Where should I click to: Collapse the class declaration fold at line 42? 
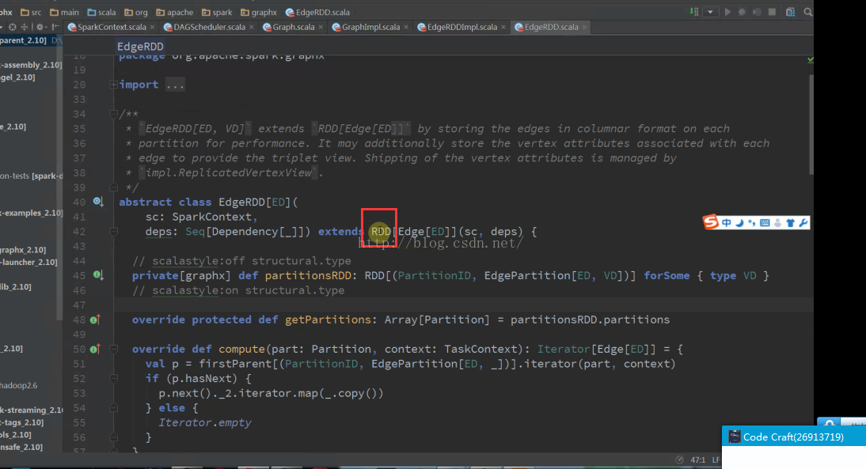113,232
